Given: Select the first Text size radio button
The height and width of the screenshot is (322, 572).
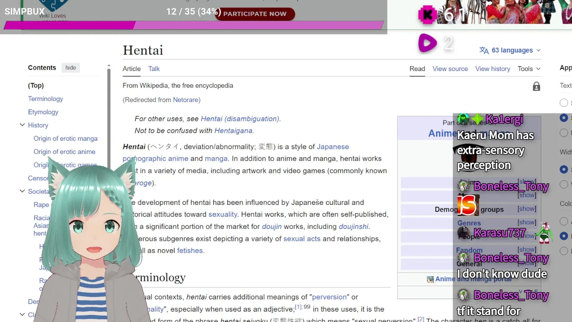Looking at the screenshot, I should tap(564, 103).
